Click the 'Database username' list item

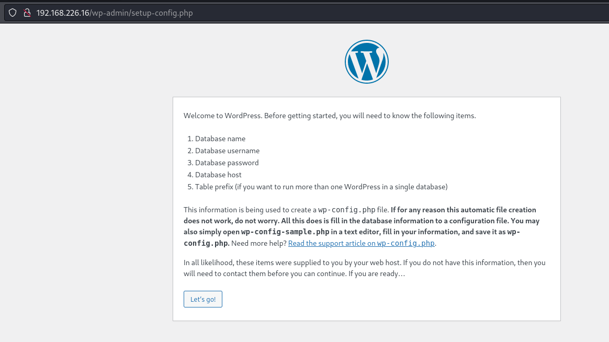coord(227,151)
